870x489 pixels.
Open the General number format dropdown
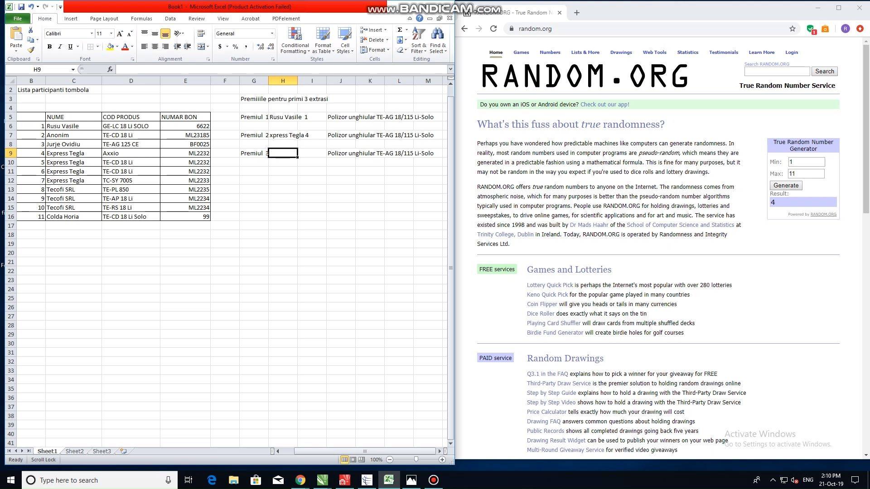click(x=272, y=34)
